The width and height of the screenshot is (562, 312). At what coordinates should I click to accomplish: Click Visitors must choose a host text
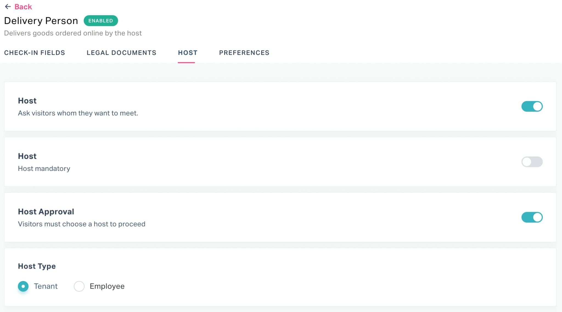coord(82,224)
